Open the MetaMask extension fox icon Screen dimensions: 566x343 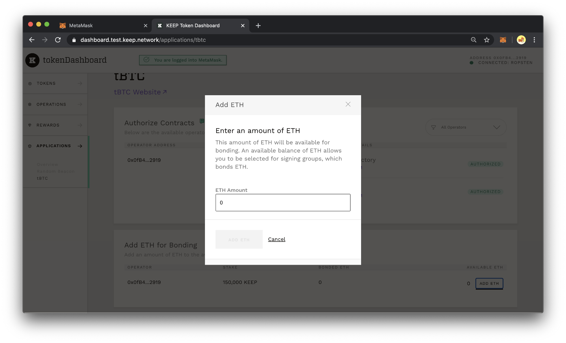tap(503, 40)
